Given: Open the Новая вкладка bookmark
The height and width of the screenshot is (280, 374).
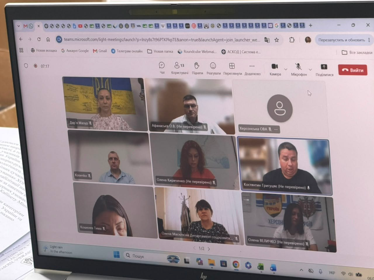Looking at the screenshot, I should (x=44, y=50).
